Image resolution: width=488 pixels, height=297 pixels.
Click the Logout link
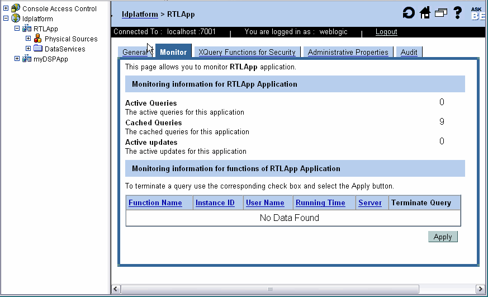point(386,32)
